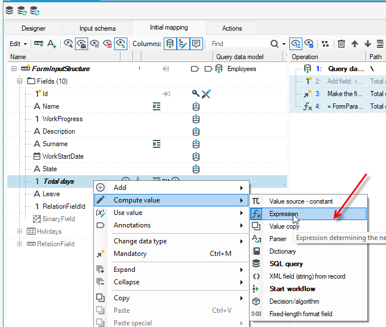Open the Collapse submenu
Image resolution: width=386 pixels, height=327 pixels.
pos(171,282)
